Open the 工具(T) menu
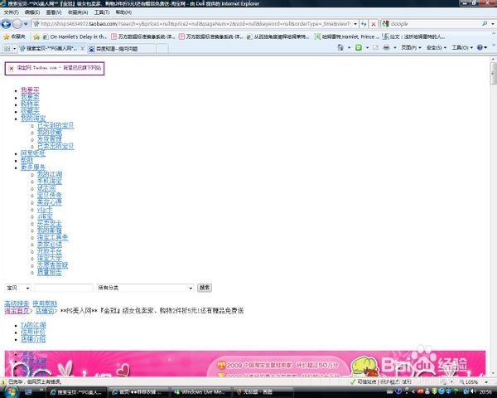 (x=102, y=12)
